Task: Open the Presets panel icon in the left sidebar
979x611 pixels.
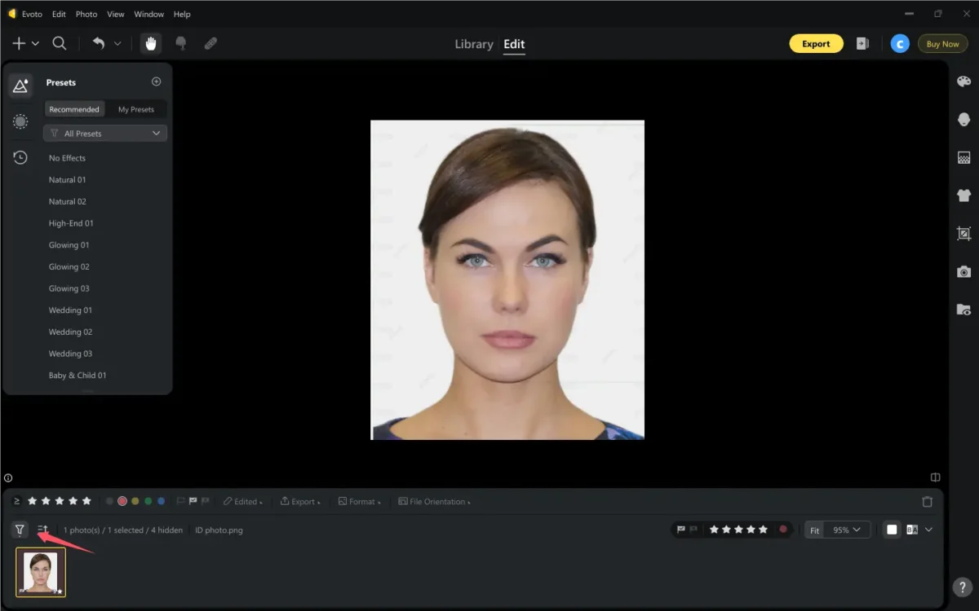Action: click(x=20, y=86)
